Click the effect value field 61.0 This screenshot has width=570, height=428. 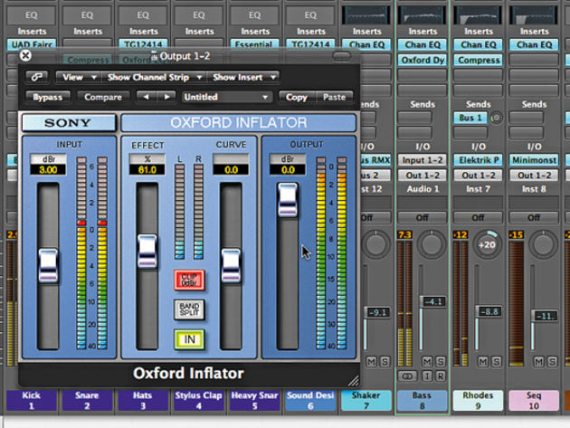click(147, 170)
